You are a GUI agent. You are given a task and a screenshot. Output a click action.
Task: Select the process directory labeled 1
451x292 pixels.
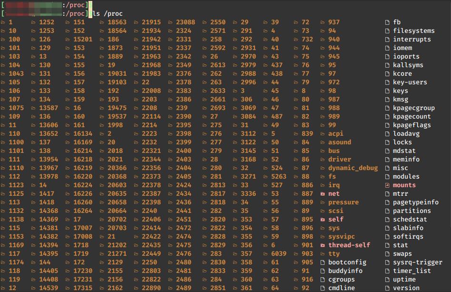pos(10,22)
